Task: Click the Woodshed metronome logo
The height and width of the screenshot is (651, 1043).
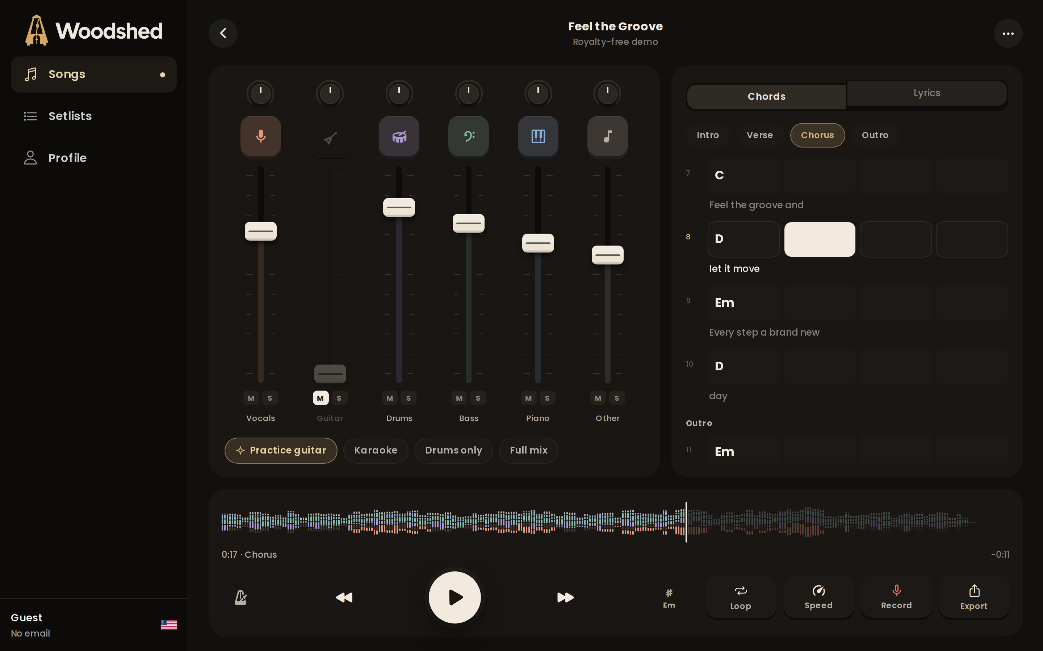Action: [x=37, y=30]
